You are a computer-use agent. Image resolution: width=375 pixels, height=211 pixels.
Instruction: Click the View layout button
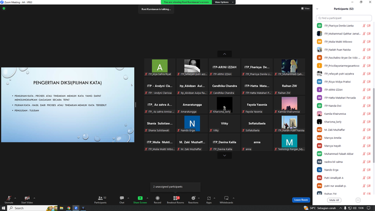tap(305, 8)
